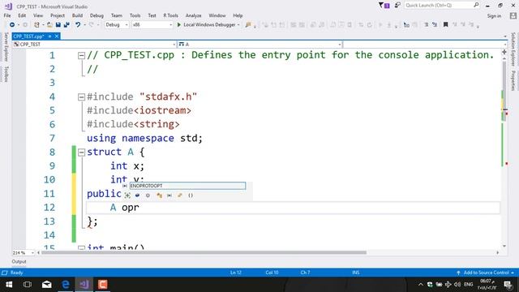Open the Mail app from taskbar

47,285
